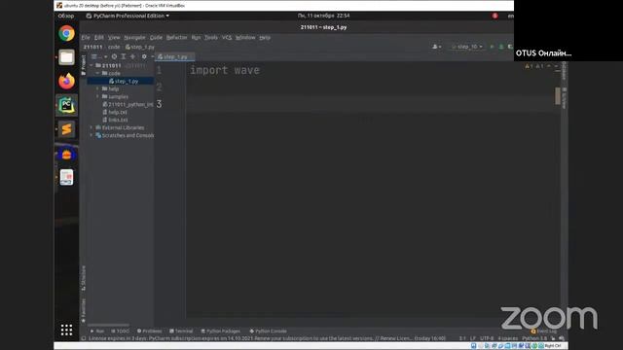
Task: Click the editor vertical scrollbar thumb
Action: tap(558, 96)
